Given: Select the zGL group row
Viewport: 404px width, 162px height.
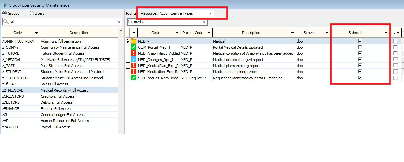Looking at the screenshot, I should tap(60, 115).
